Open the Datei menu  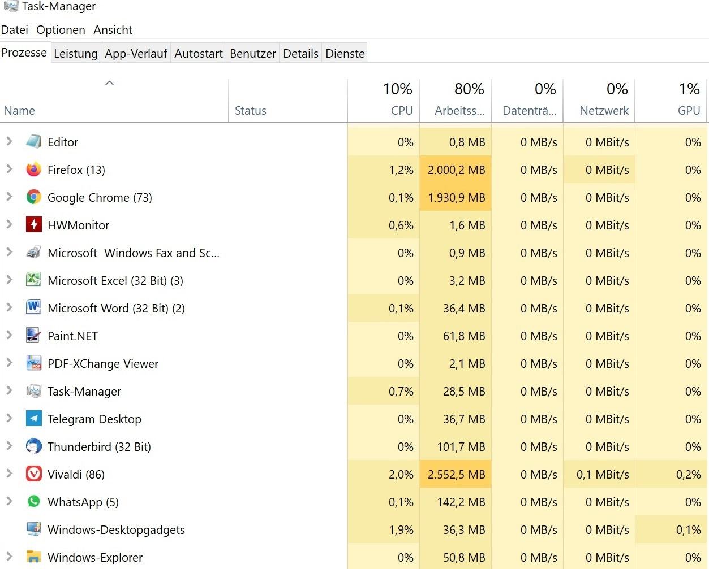point(15,30)
